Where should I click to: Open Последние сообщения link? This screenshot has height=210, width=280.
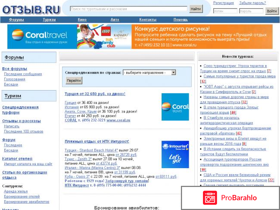[x=23, y=74]
